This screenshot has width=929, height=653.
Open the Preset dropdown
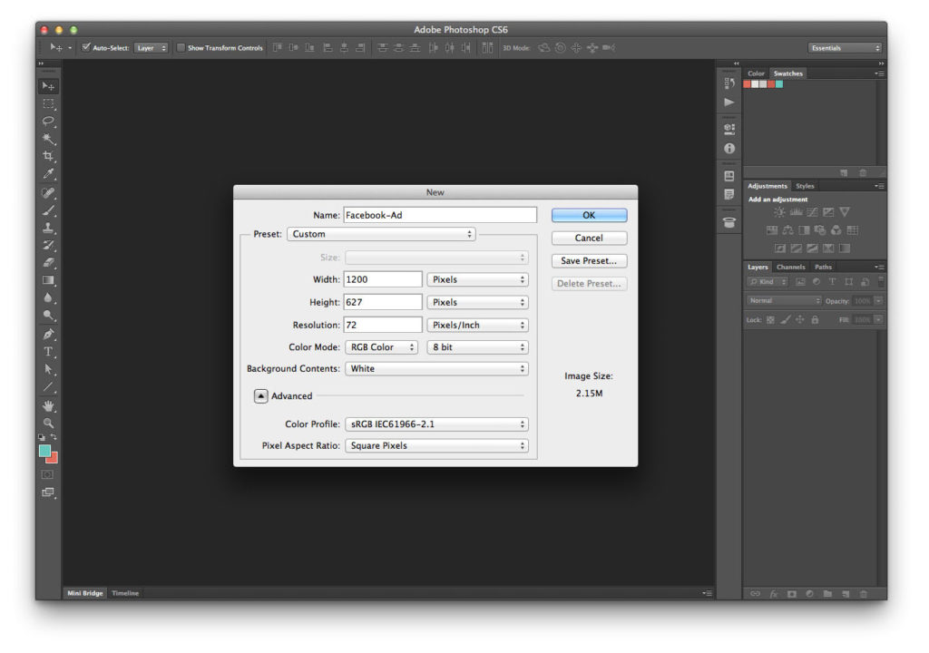point(380,233)
